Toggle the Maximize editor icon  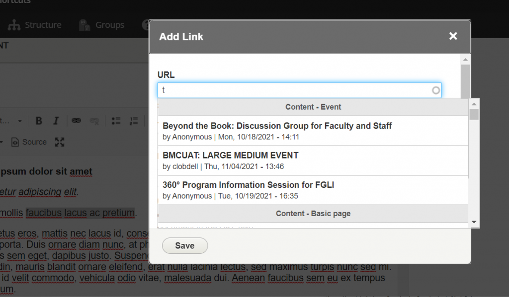(60, 142)
